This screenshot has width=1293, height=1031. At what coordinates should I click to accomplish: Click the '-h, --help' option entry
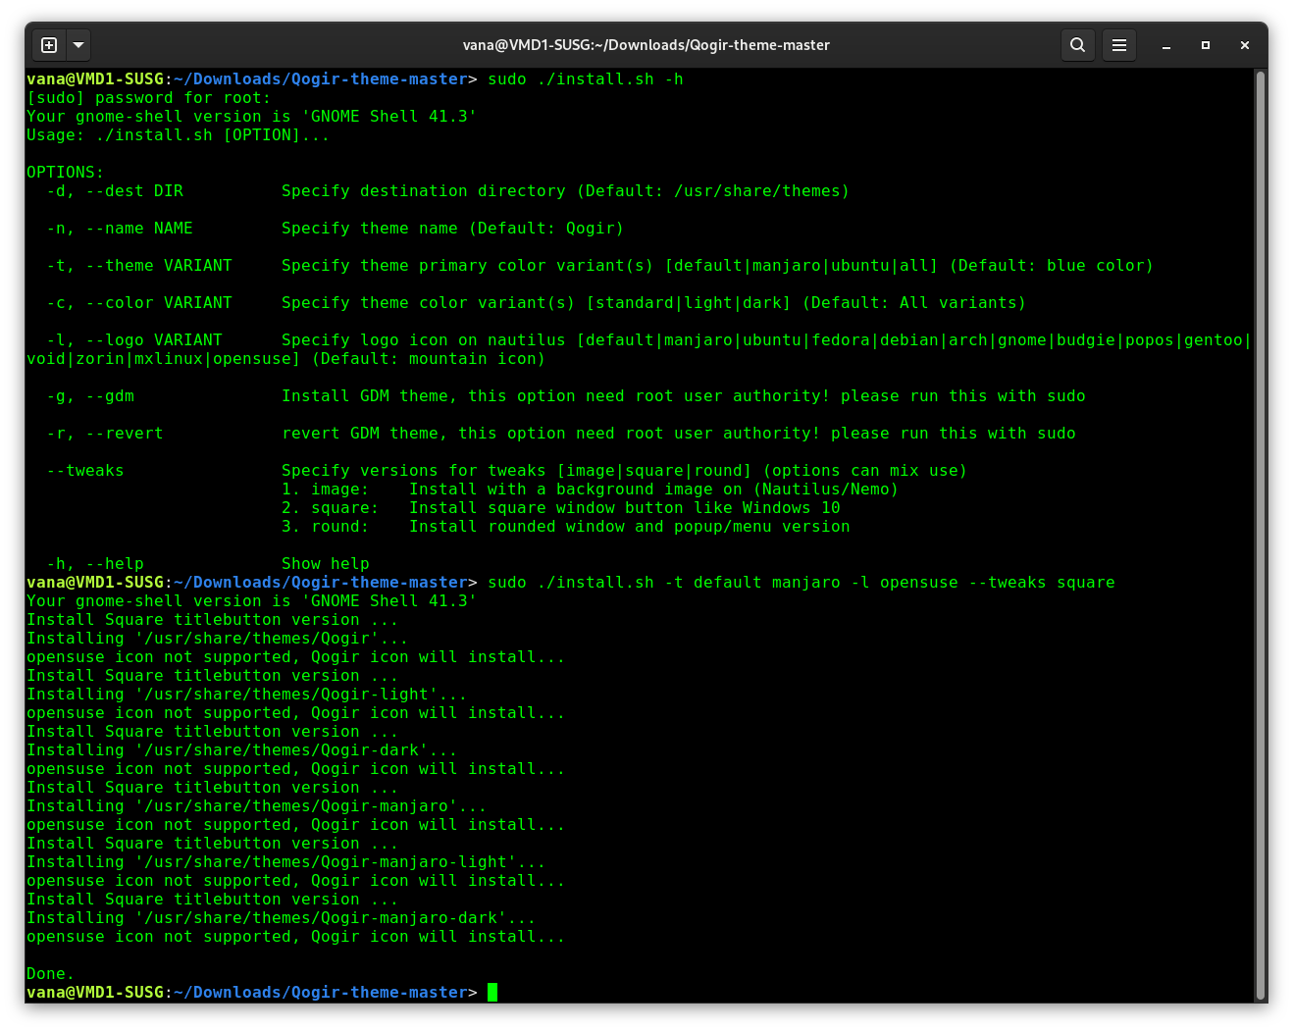pyautogui.click(x=85, y=563)
